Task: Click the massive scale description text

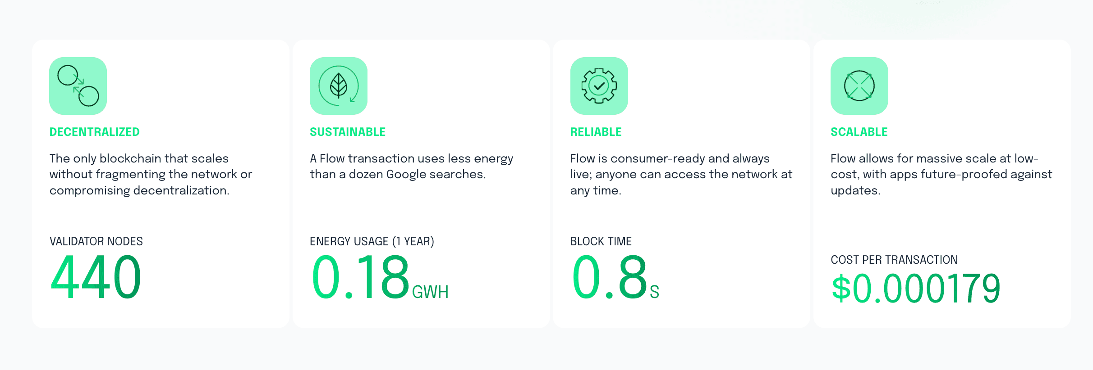Action: (x=941, y=175)
